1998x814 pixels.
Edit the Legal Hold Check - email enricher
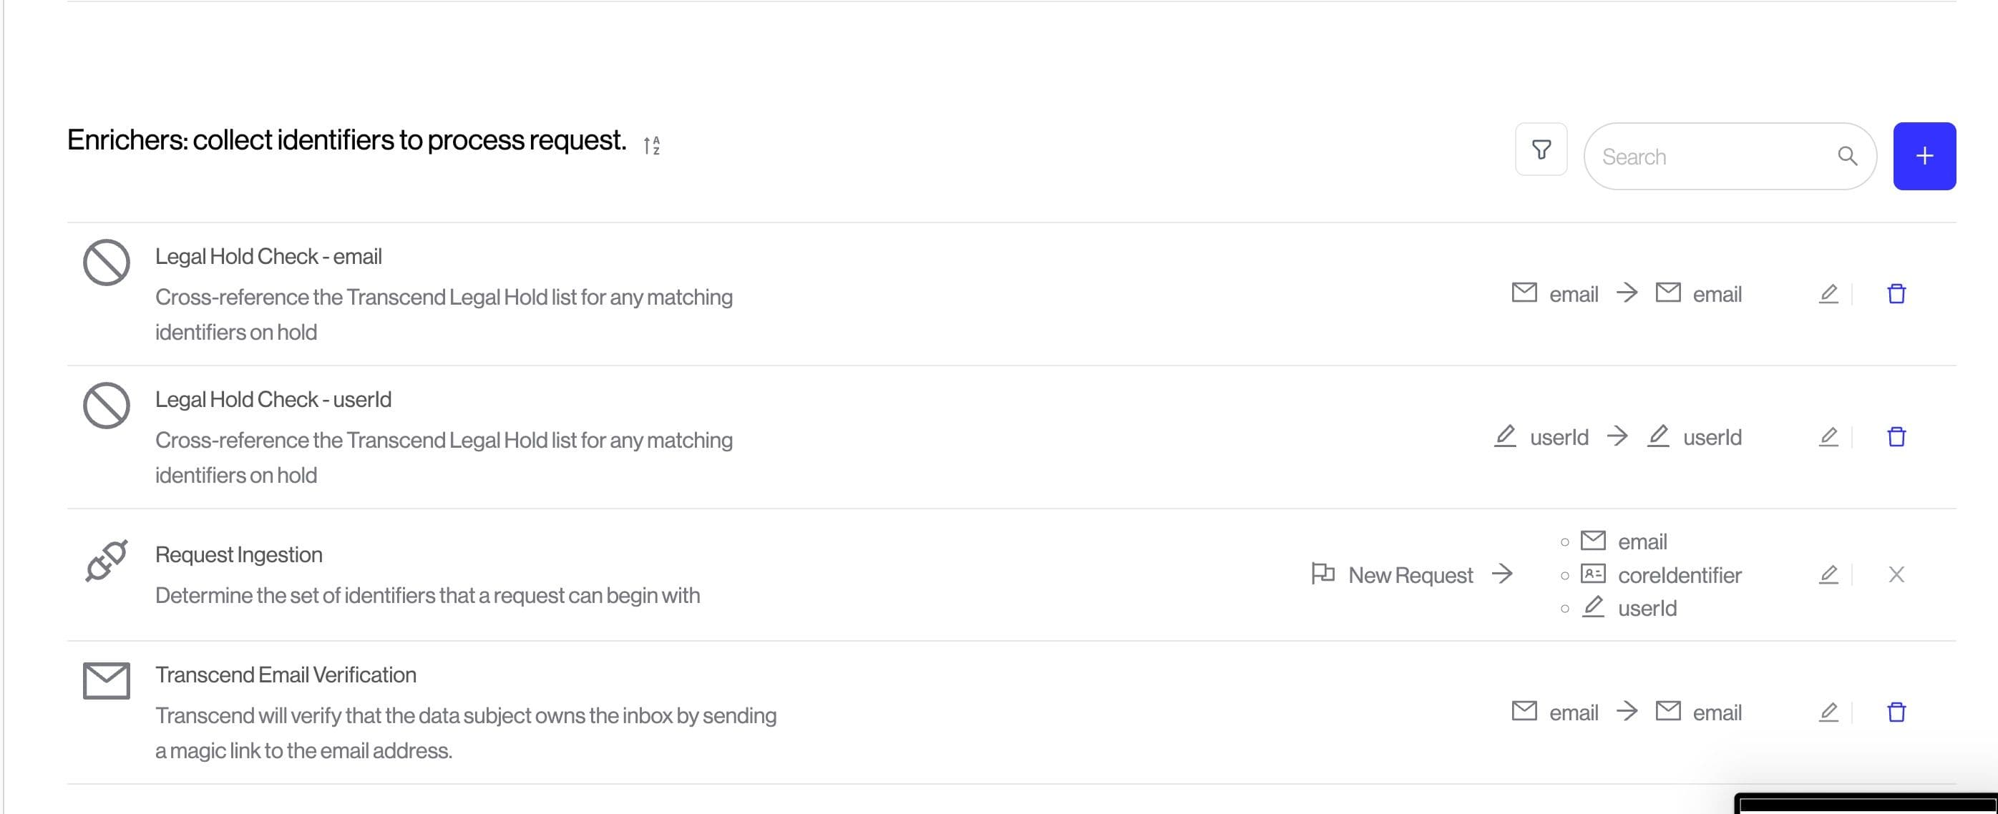click(x=1828, y=294)
